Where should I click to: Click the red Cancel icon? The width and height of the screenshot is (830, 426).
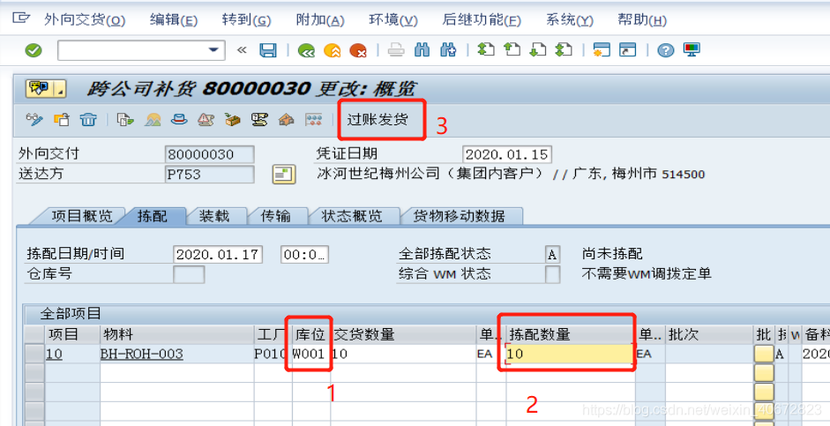[358, 50]
